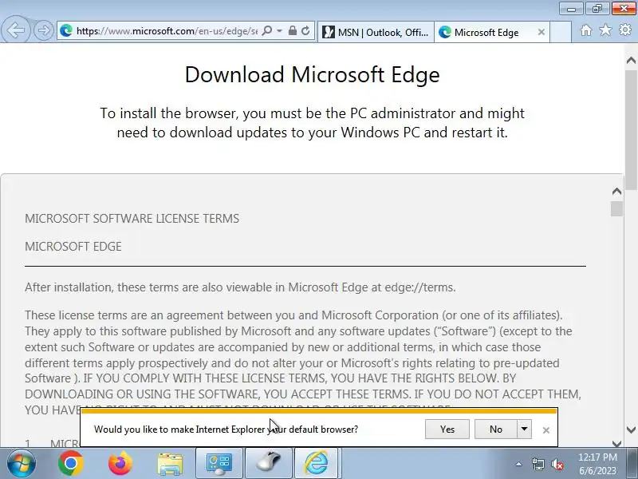Click the Edge site icon in address bar
638x479 pixels.
(x=66, y=30)
